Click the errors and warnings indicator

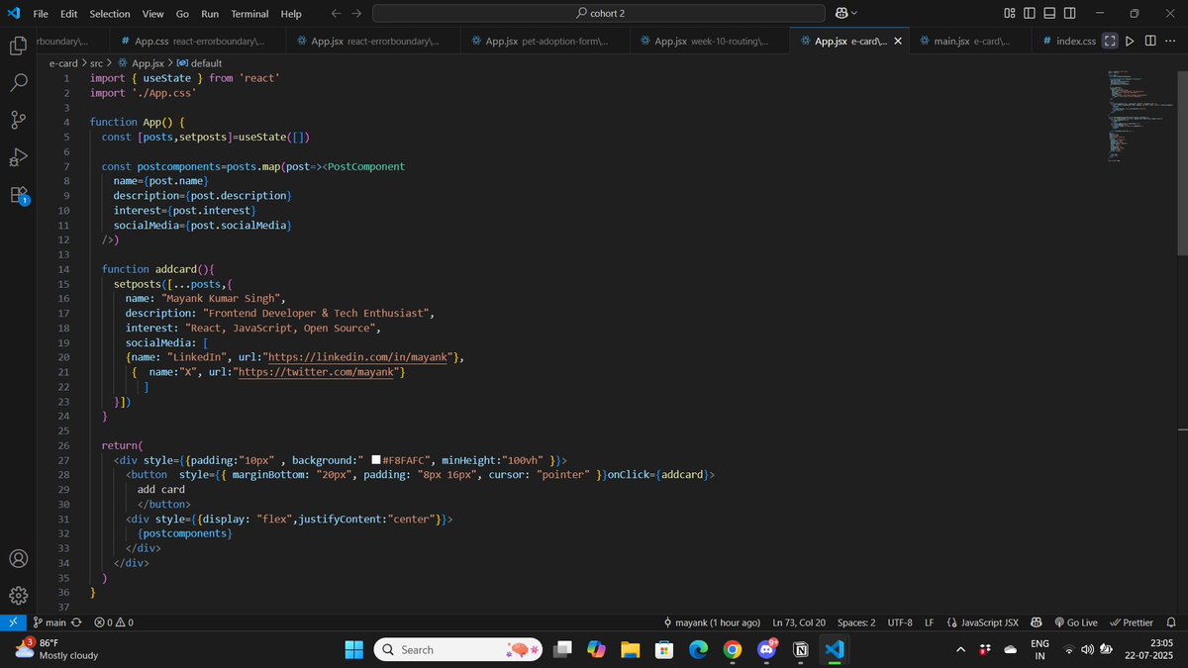(114, 622)
